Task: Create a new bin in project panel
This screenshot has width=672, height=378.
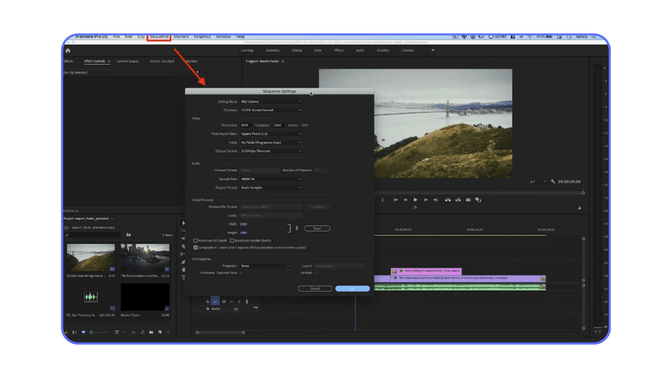Action: point(151,332)
